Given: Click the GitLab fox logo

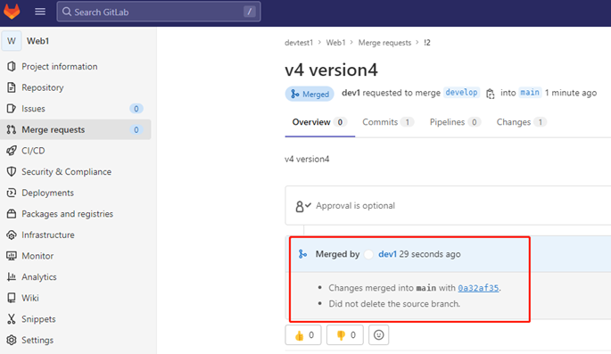Looking at the screenshot, I should (12, 12).
